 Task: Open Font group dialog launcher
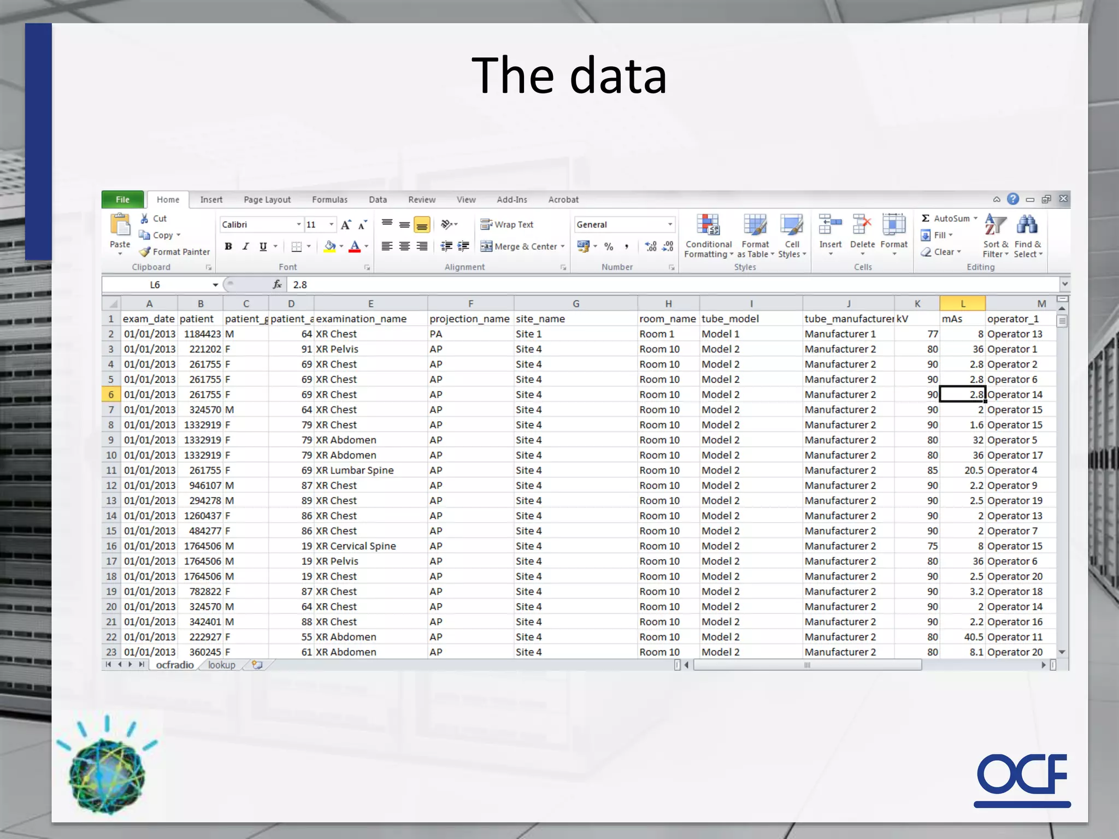[367, 268]
